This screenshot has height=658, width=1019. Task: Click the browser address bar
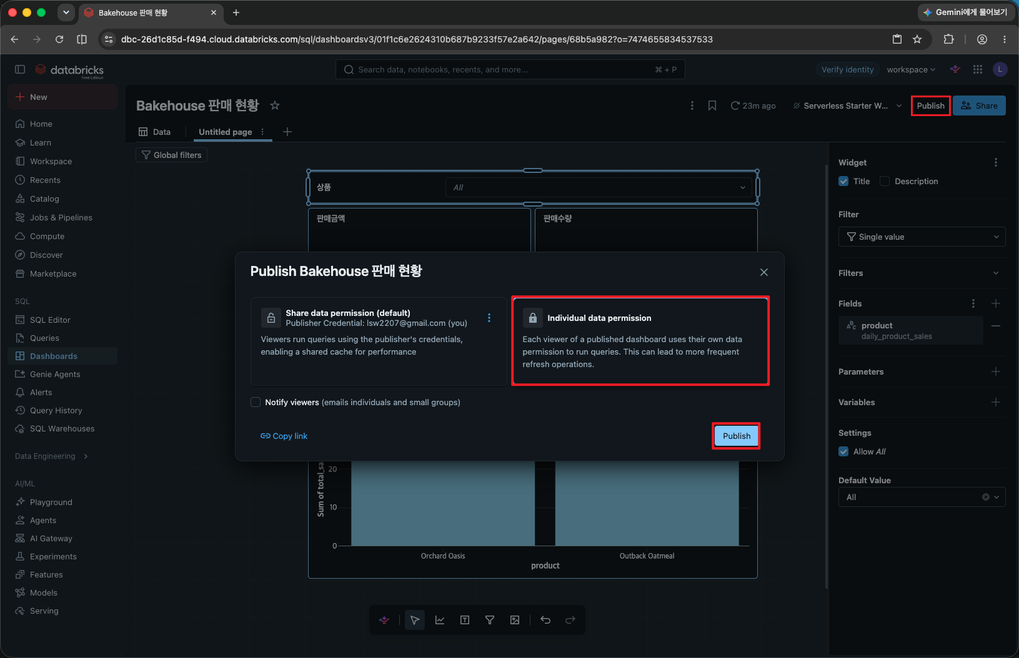(x=500, y=39)
